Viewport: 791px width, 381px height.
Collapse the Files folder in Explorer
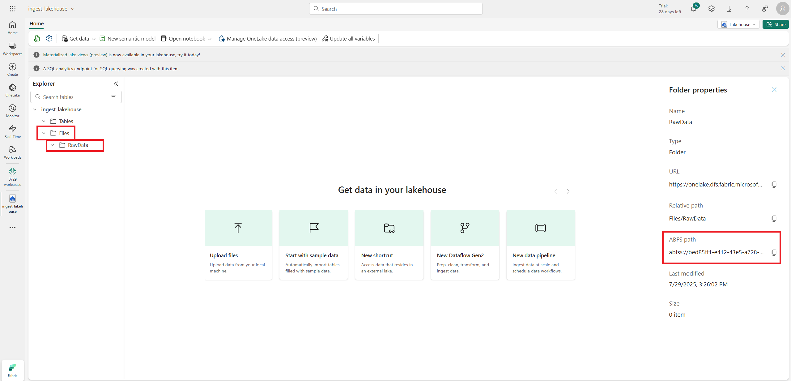point(44,133)
